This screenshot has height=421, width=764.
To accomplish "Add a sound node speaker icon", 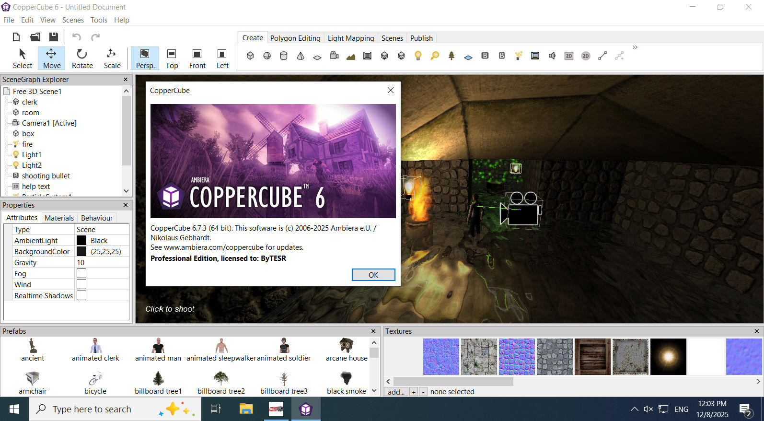I will click(x=552, y=56).
